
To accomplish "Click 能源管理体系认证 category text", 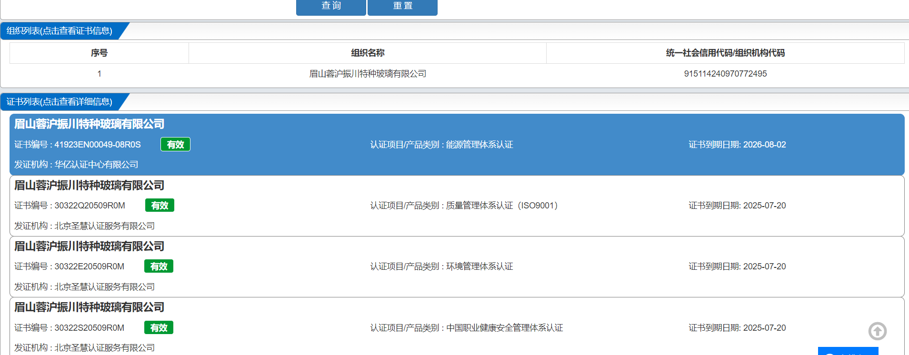I will tap(479, 145).
